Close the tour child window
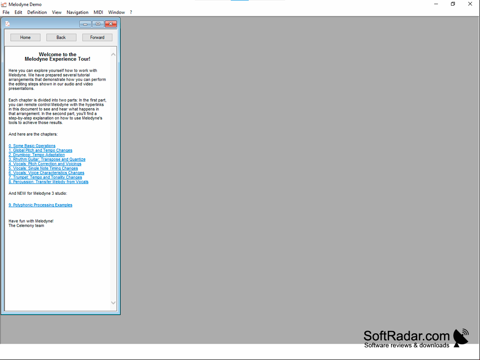Image resolution: width=480 pixels, height=360 pixels. [x=111, y=24]
